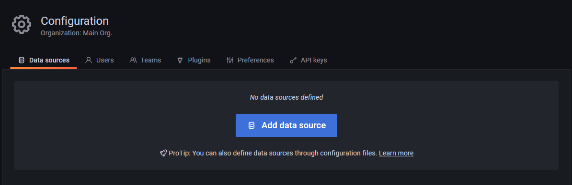Screen dimensions: 572x185
Task: Select the Plugins tab
Action: click(194, 60)
